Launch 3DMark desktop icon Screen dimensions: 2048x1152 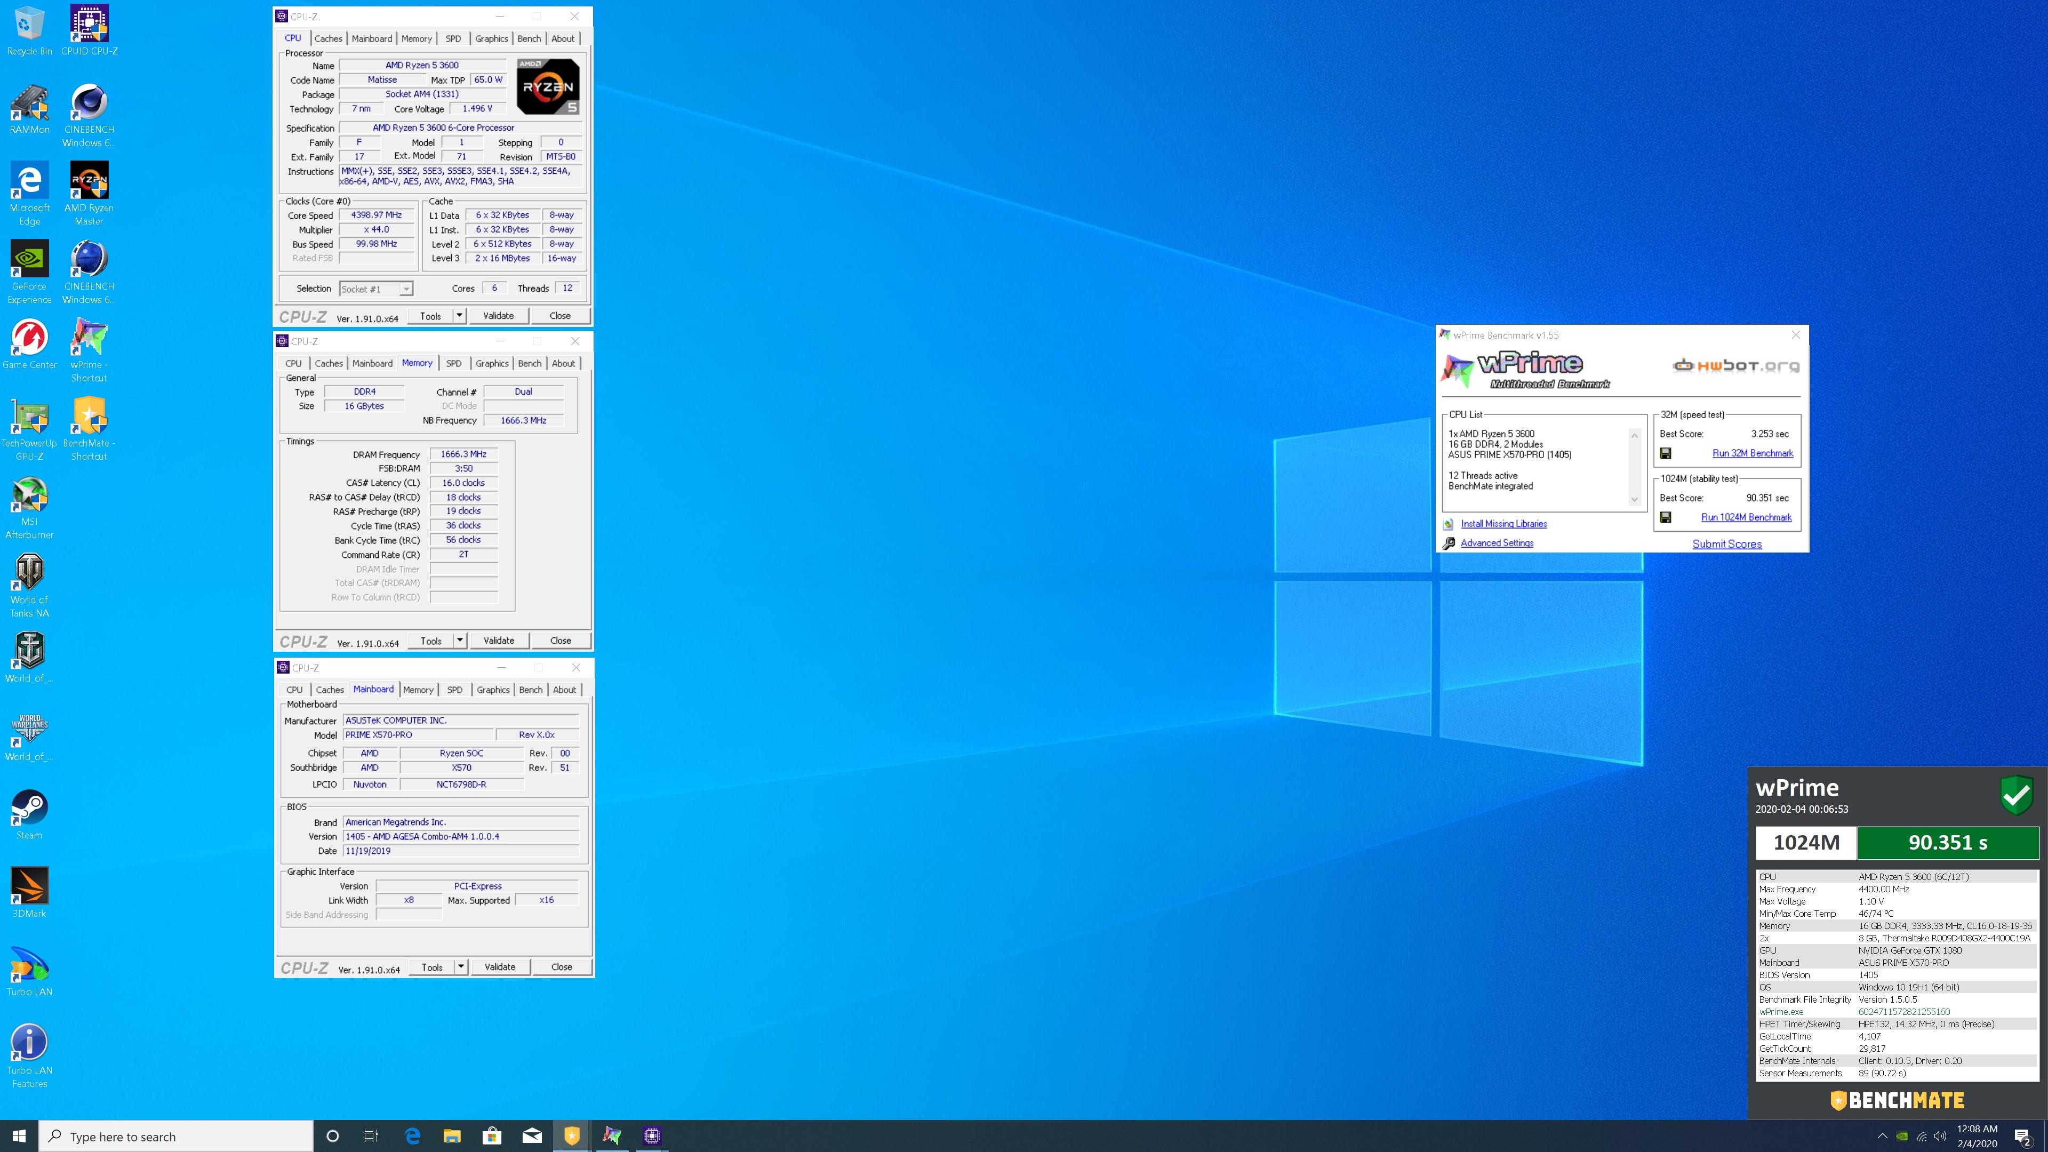coord(29,893)
